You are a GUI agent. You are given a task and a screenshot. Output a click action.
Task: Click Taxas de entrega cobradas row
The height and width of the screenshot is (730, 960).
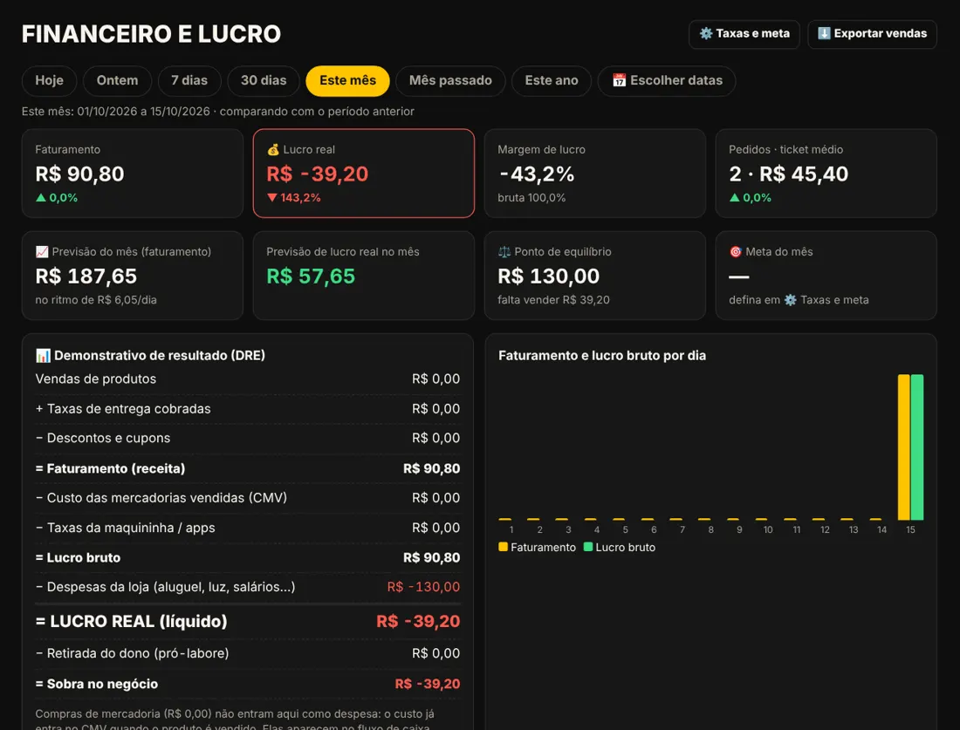click(247, 409)
